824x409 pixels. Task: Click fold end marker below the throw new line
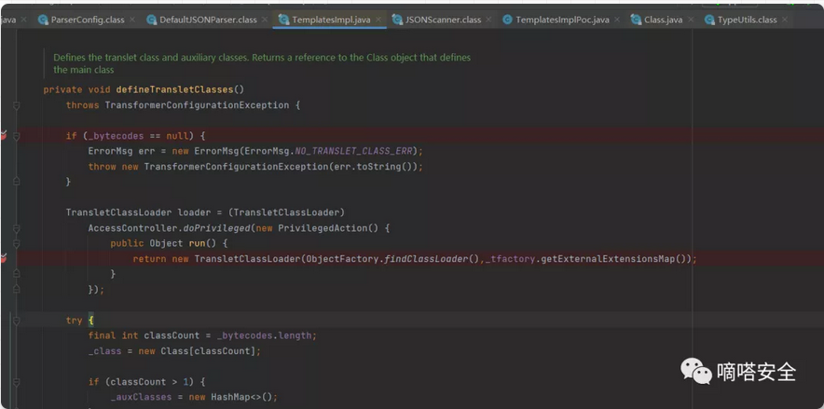pyautogui.click(x=16, y=182)
